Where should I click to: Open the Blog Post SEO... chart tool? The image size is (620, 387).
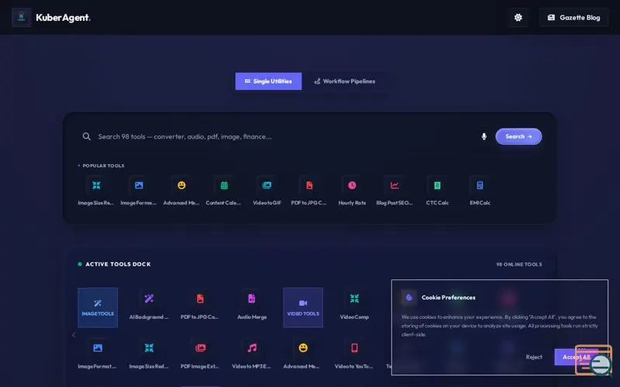click(394, 191)
